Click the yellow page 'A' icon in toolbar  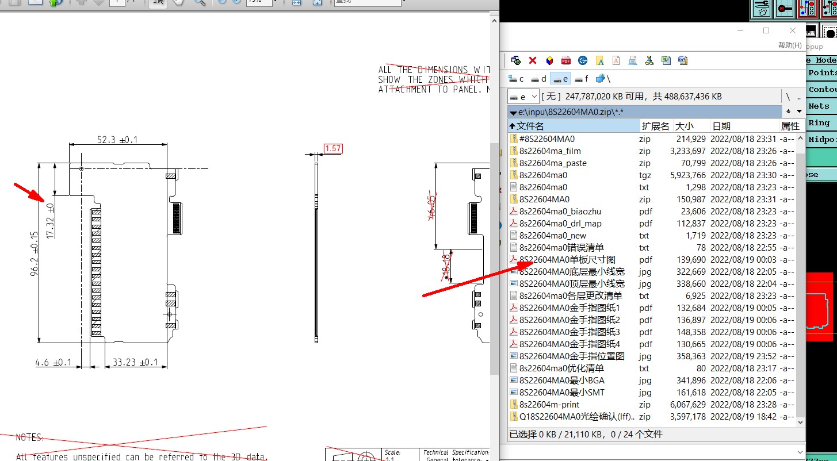[x=599, y=60]
